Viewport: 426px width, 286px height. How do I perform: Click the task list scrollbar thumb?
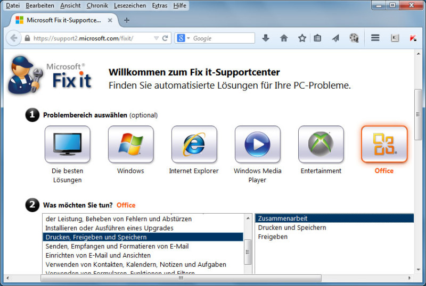tap(248, 252)
